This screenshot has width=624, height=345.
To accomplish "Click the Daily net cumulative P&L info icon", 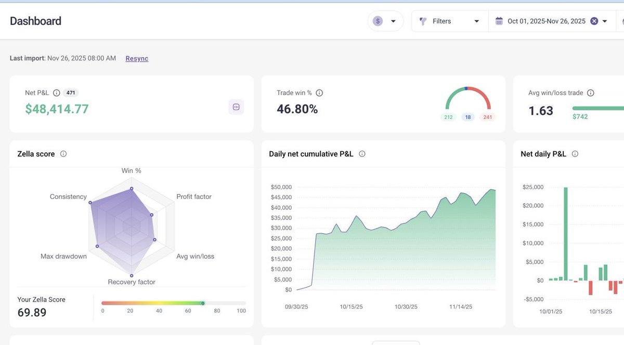I will point(362,154).
